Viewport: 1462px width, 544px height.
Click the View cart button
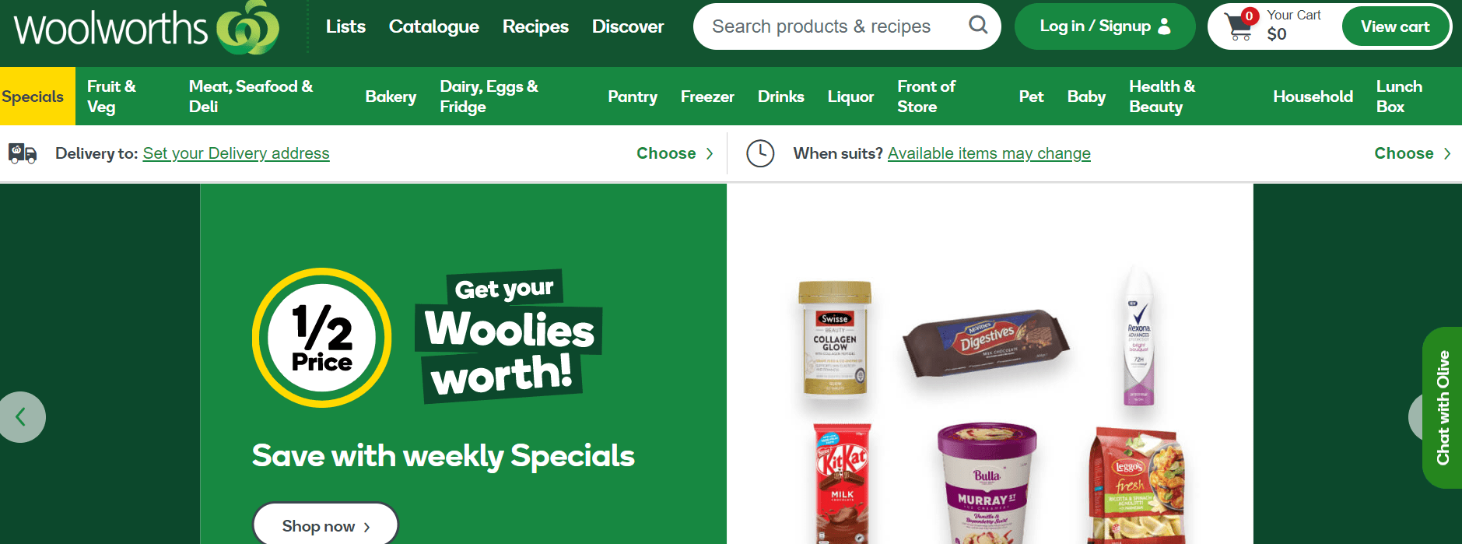(1395, 26)
